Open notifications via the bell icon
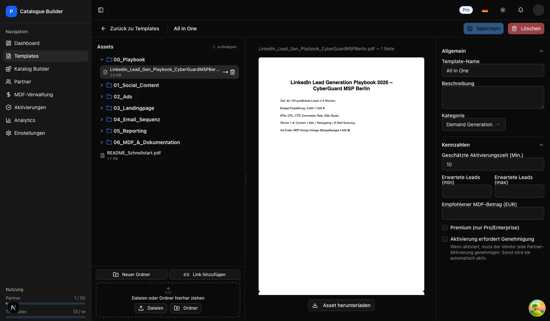The image size is (550, 321). 520,10
